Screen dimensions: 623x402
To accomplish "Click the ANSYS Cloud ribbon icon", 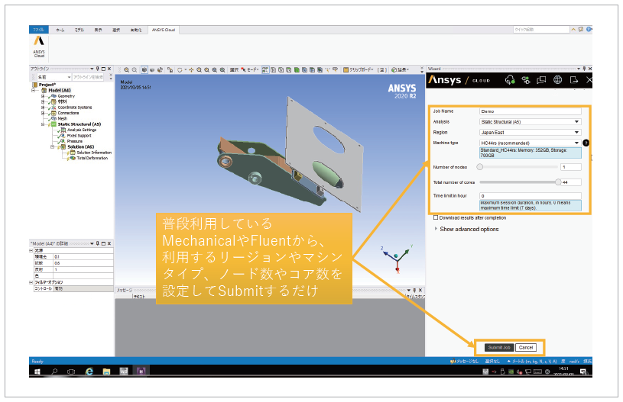I will [39, 47].
